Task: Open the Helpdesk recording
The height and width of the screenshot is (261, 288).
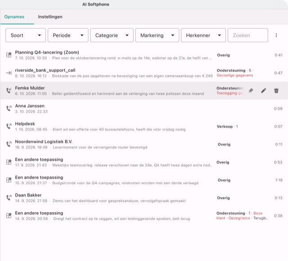Action: pyautogui.click(x=144, y=126)
